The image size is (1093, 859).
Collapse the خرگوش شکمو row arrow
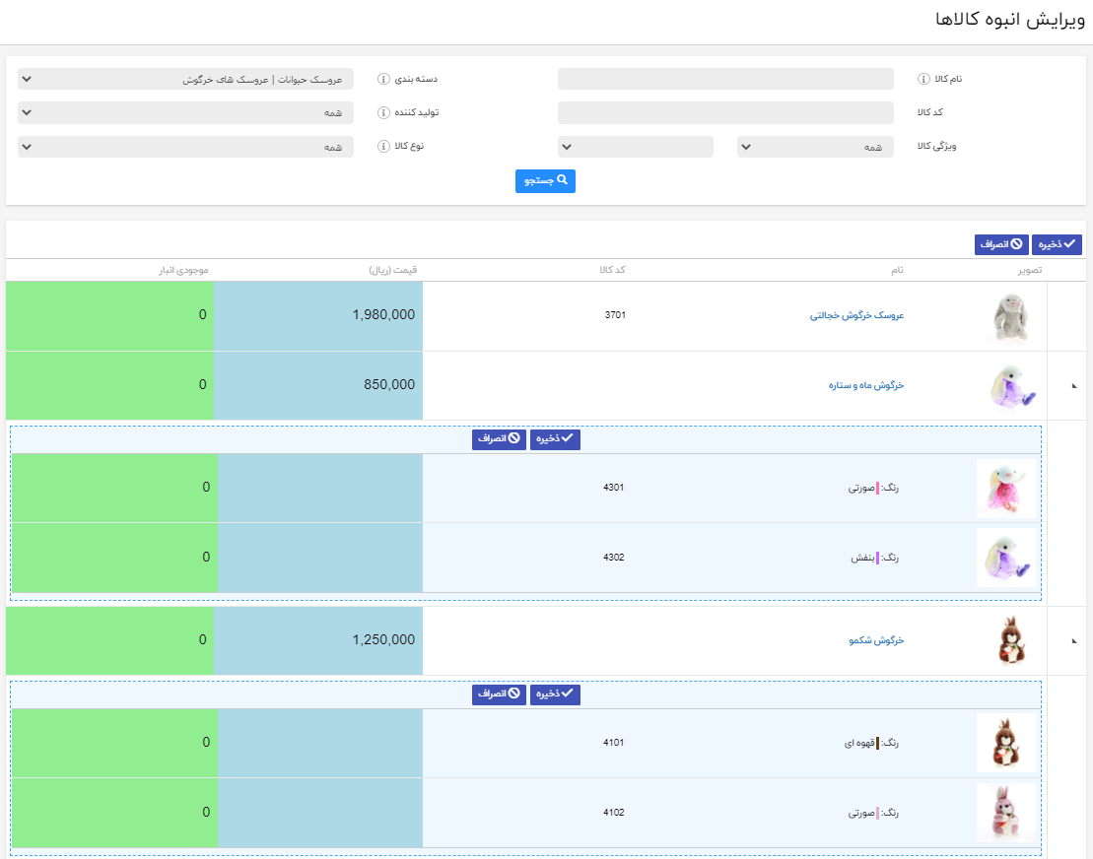[1074, 641]
